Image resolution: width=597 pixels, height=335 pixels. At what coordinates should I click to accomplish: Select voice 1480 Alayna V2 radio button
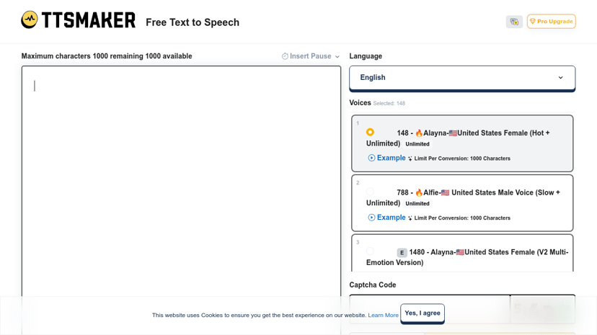370,251
